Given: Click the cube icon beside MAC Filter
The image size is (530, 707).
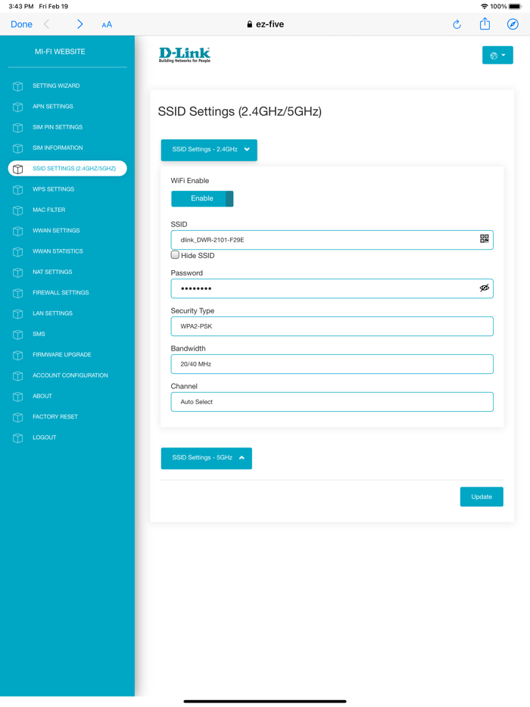Looking at the screenshot, I should [17, 210].
